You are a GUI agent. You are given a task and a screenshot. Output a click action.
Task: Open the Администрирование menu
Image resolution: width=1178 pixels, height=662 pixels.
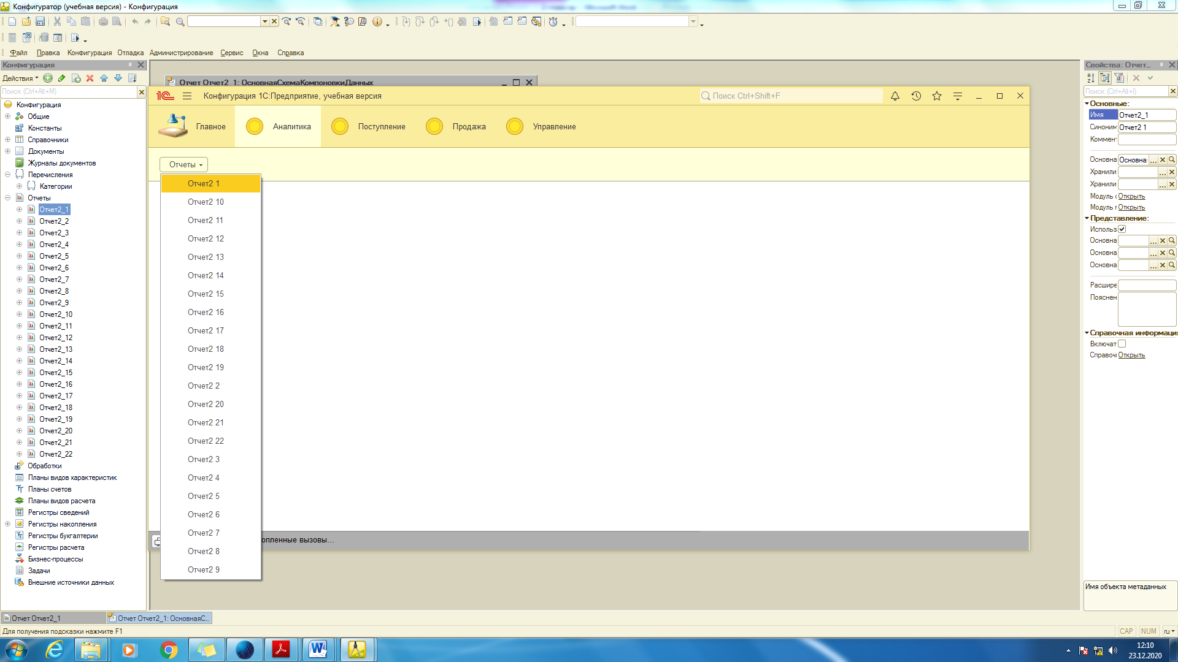(181, 53)
